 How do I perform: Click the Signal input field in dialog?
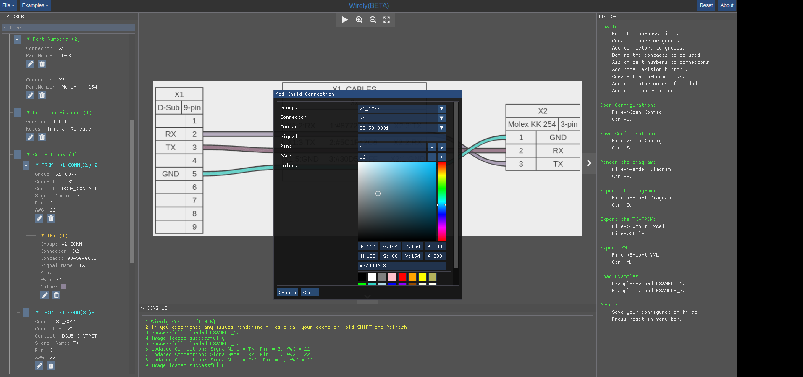401,137
